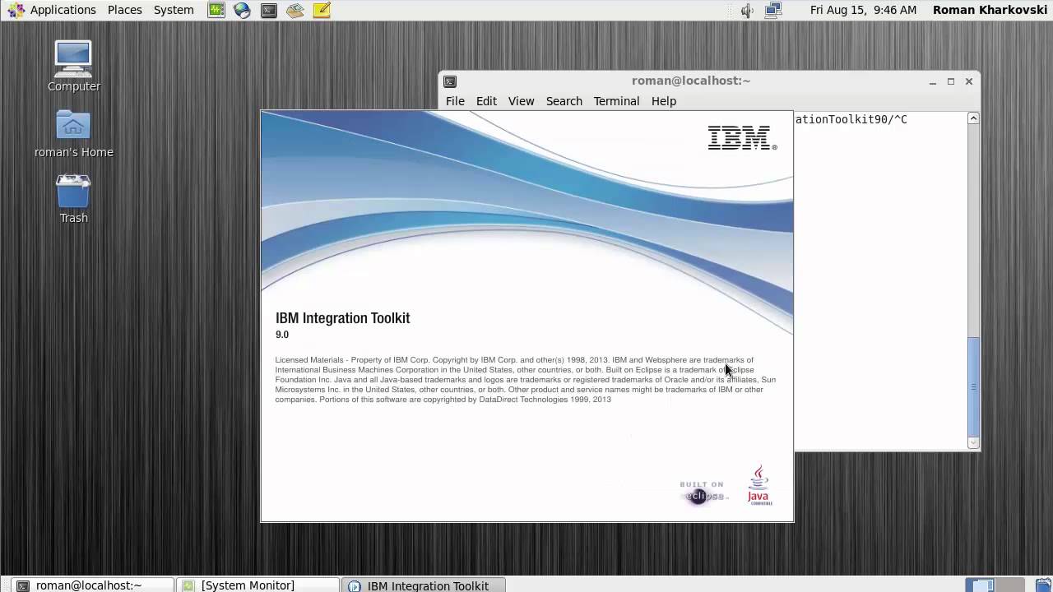Click the Licensed Materials copyright paragraph
This screenshot has width=1053, height=592.
525,380
